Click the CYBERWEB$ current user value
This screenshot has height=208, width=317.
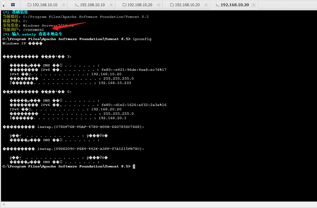tap(33, 30)
